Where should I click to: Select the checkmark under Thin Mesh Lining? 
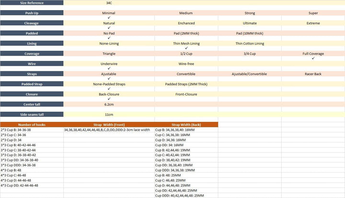click(x=186, y=48)
